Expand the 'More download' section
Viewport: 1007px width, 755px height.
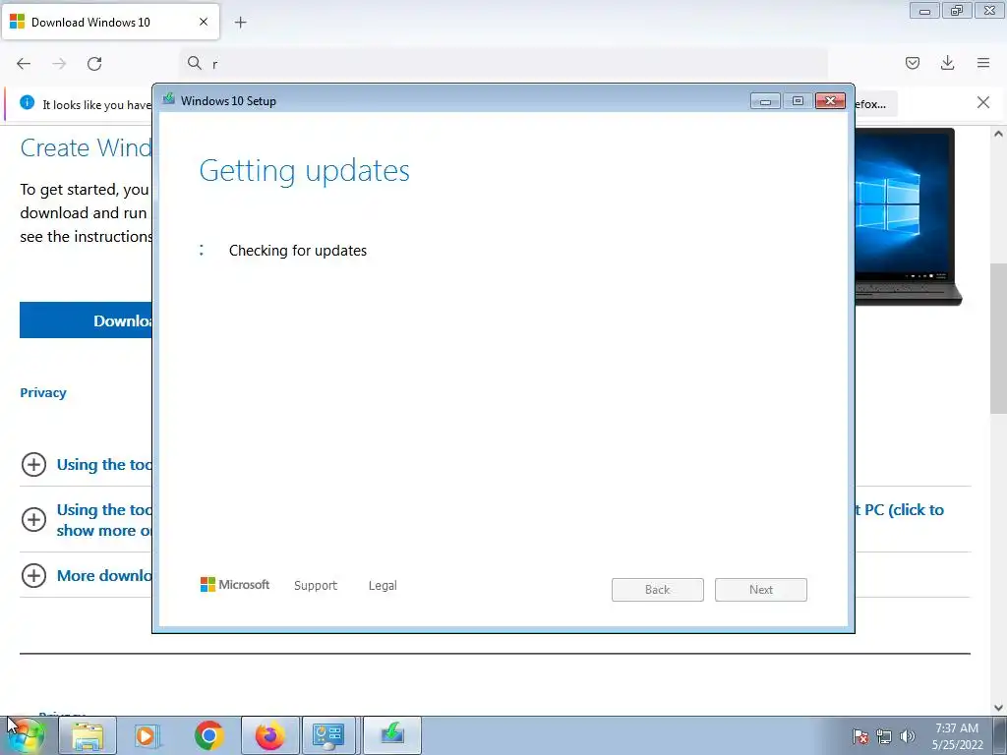[x=33, y=575]
